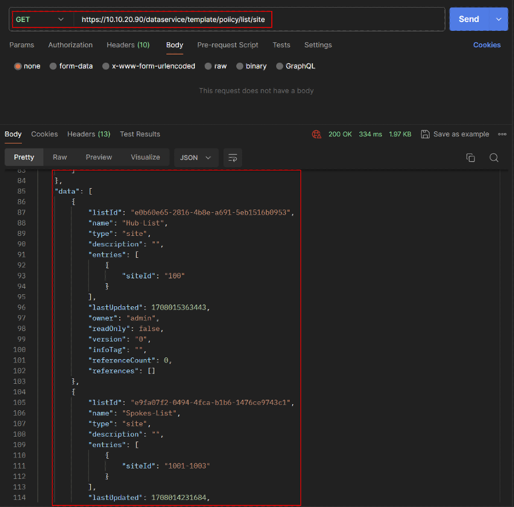514x507 pixels.
Task: Open the GET request method dropdown
Action: point(41,19)
